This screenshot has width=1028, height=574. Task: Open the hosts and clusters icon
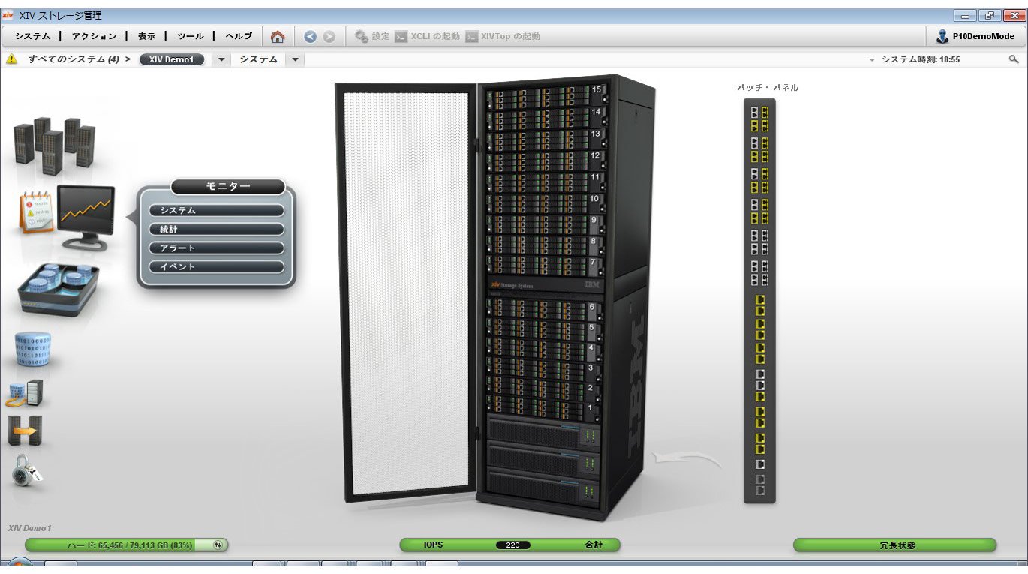tap(25, 392)
